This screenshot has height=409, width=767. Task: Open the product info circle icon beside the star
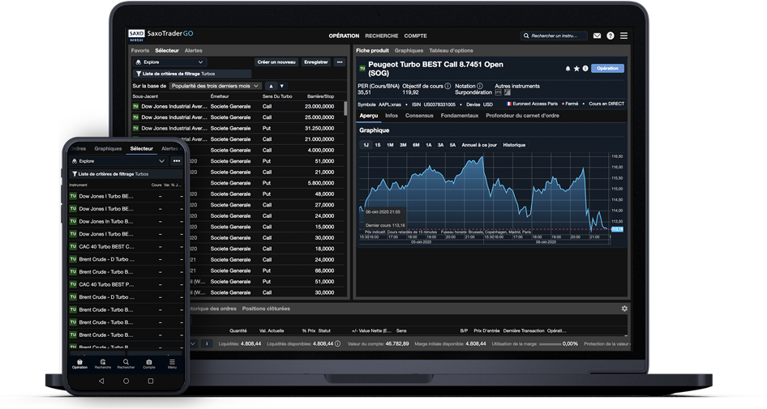(x=585, y=69)
